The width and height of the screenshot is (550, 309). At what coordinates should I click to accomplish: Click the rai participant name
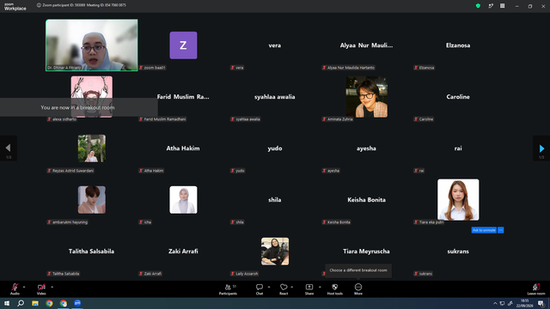coord(458,148)
